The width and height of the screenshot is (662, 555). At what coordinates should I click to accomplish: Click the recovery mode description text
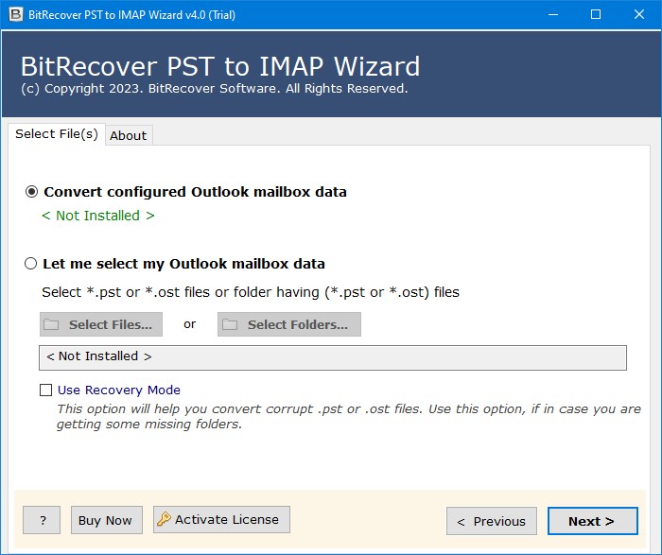pyautogui.click(x=349, y=416)
